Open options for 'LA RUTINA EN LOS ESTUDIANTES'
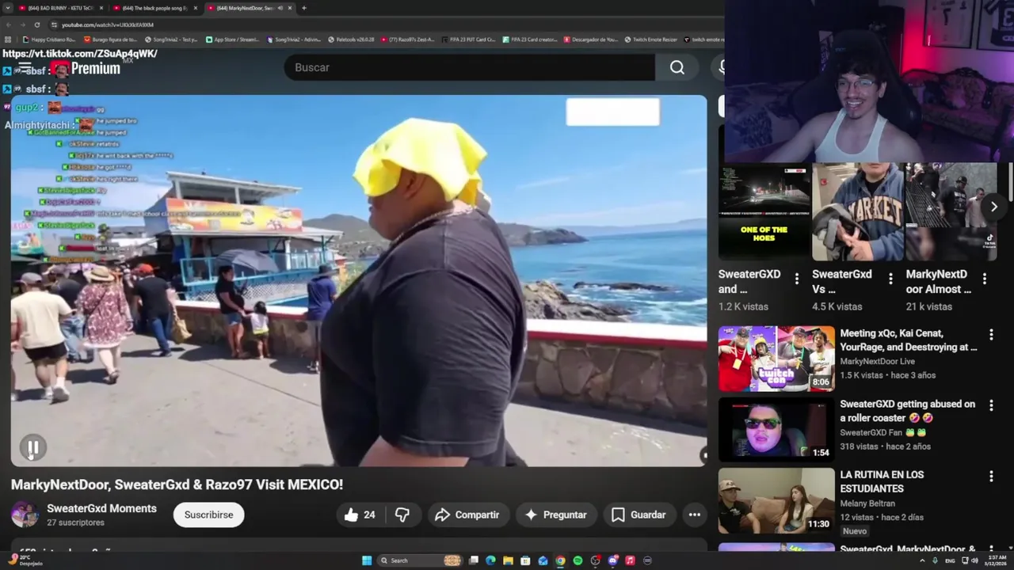This screenshot has width=1014, height=570. (991, 477)
